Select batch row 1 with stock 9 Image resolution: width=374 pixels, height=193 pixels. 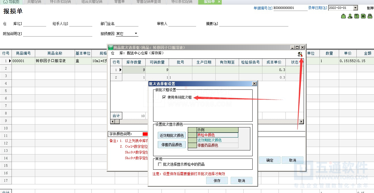[x=207, y=70]
